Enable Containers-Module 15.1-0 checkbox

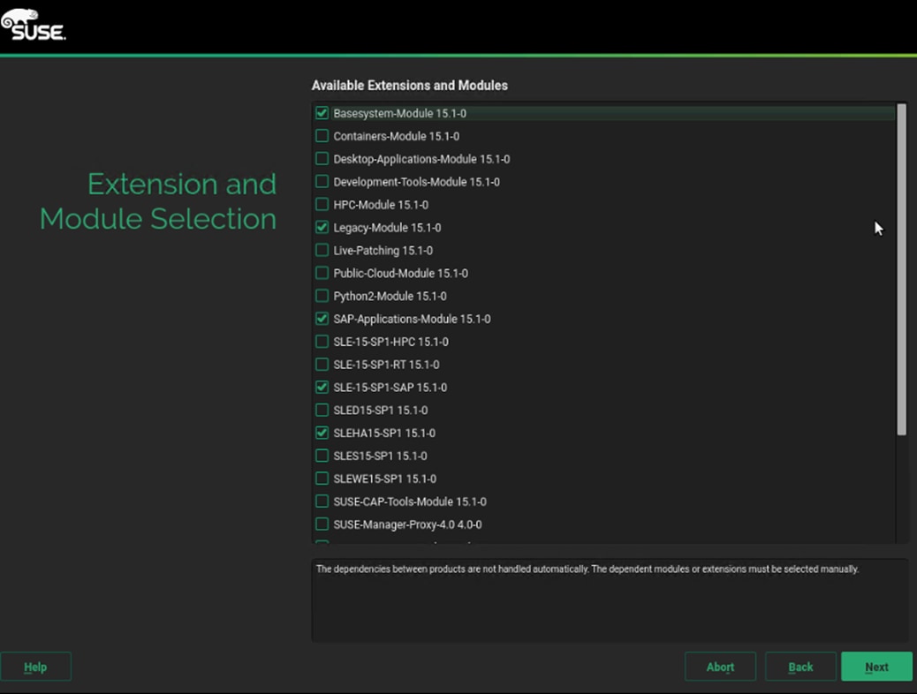click(322, 136)
